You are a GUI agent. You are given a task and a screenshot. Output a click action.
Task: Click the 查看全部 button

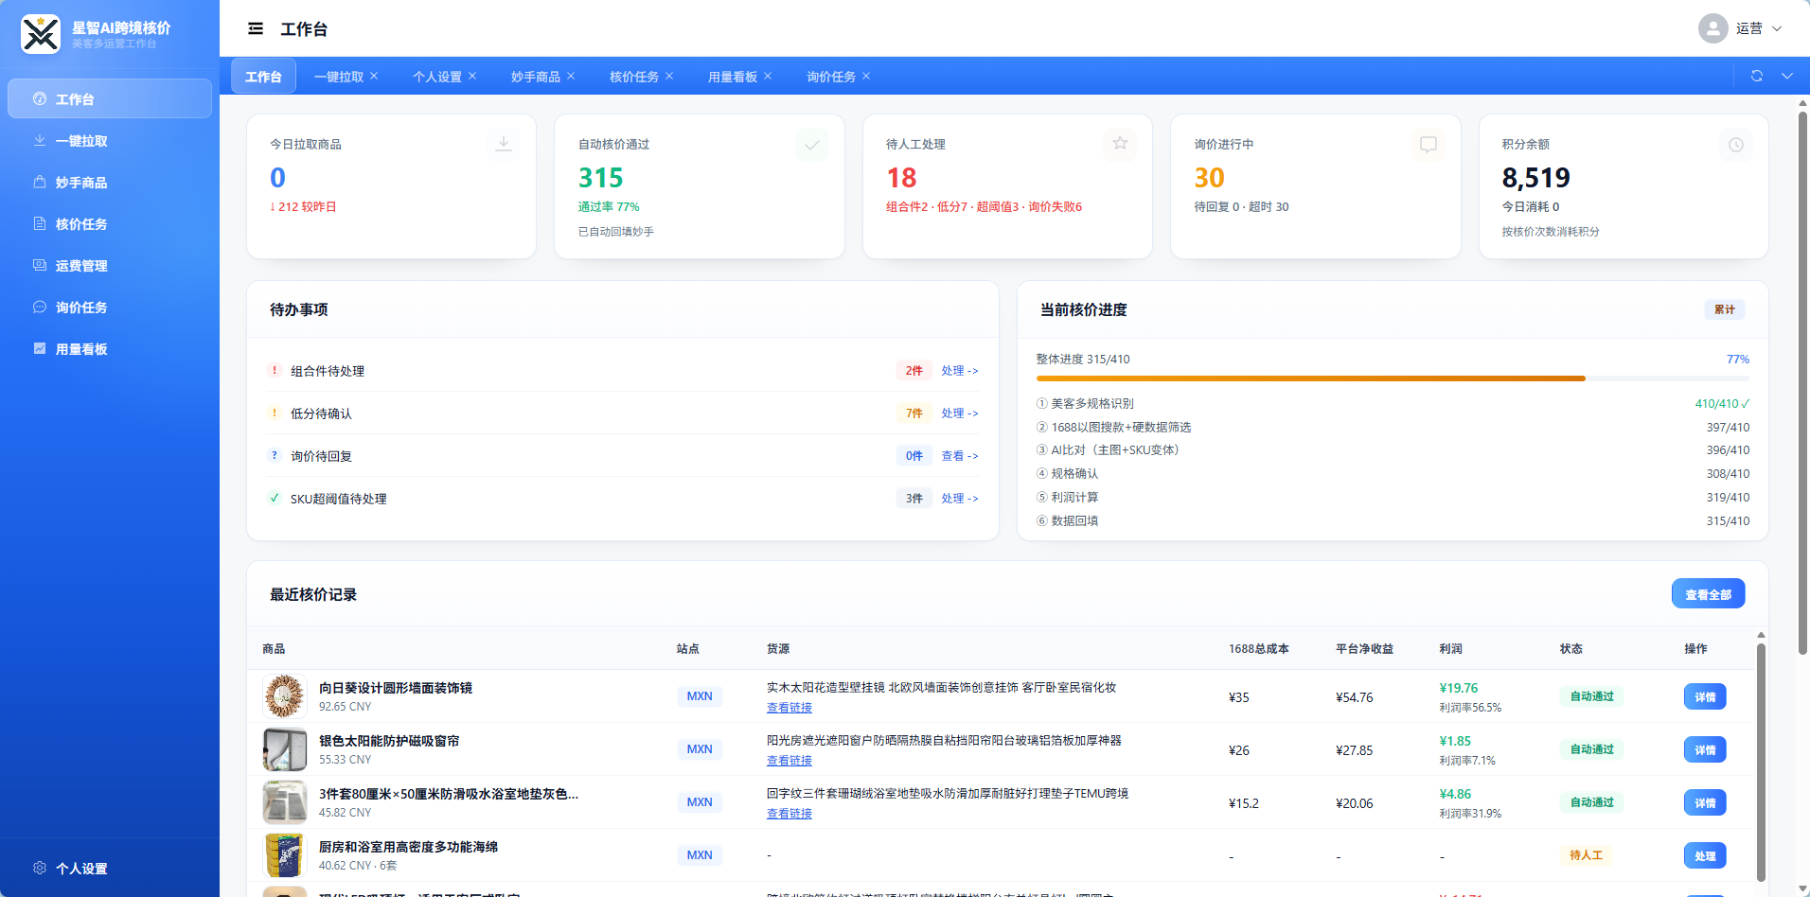click(1708, 594)
